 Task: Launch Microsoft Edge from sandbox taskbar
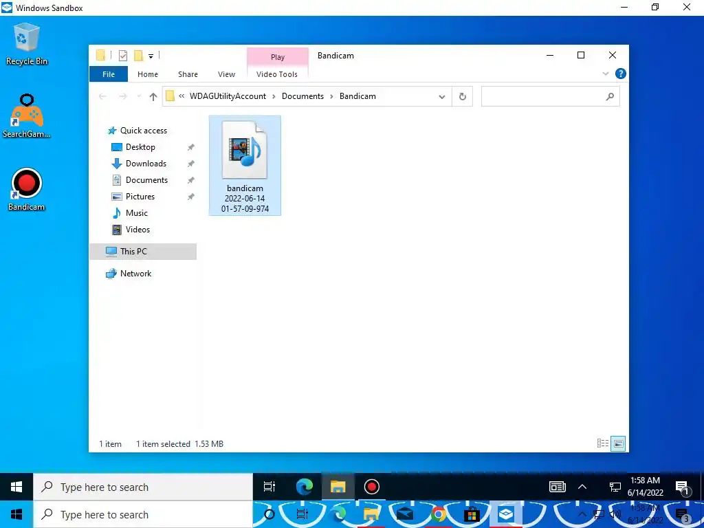point(305,487)
